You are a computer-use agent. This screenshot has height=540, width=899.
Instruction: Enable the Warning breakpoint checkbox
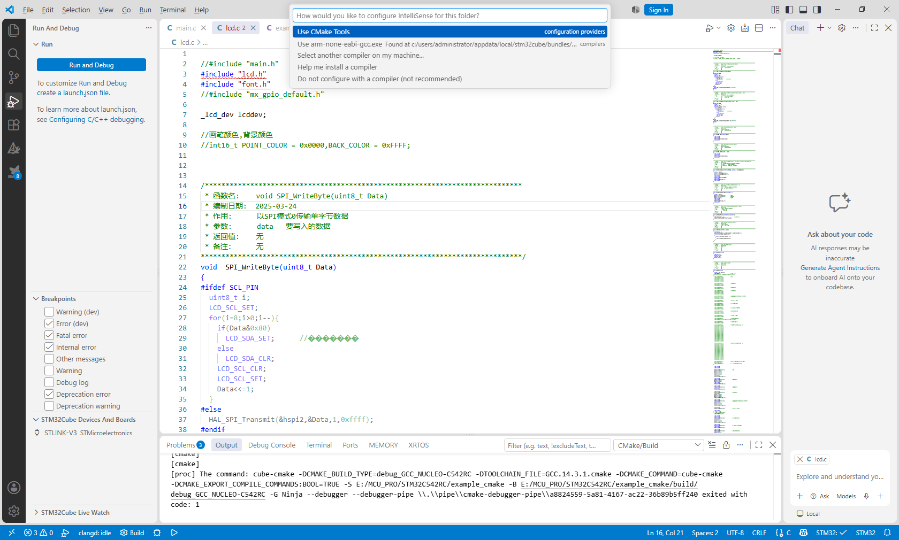(x=49, y=371)
